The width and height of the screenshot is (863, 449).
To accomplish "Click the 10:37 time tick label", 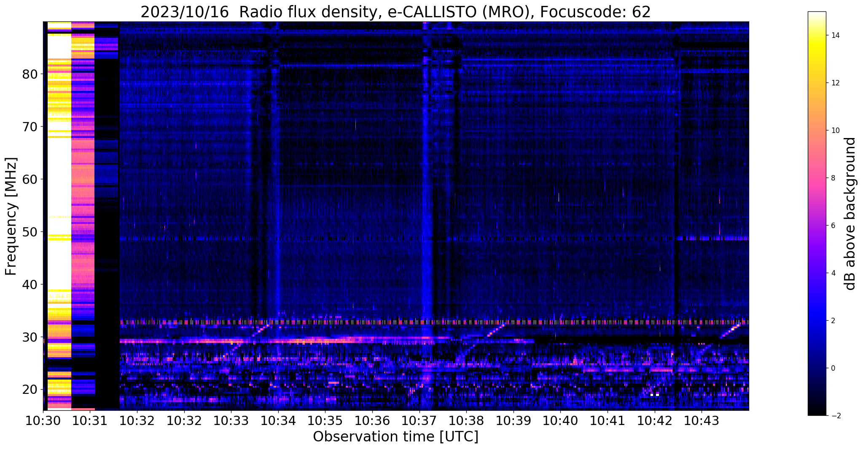I will [x=419, y=420].
